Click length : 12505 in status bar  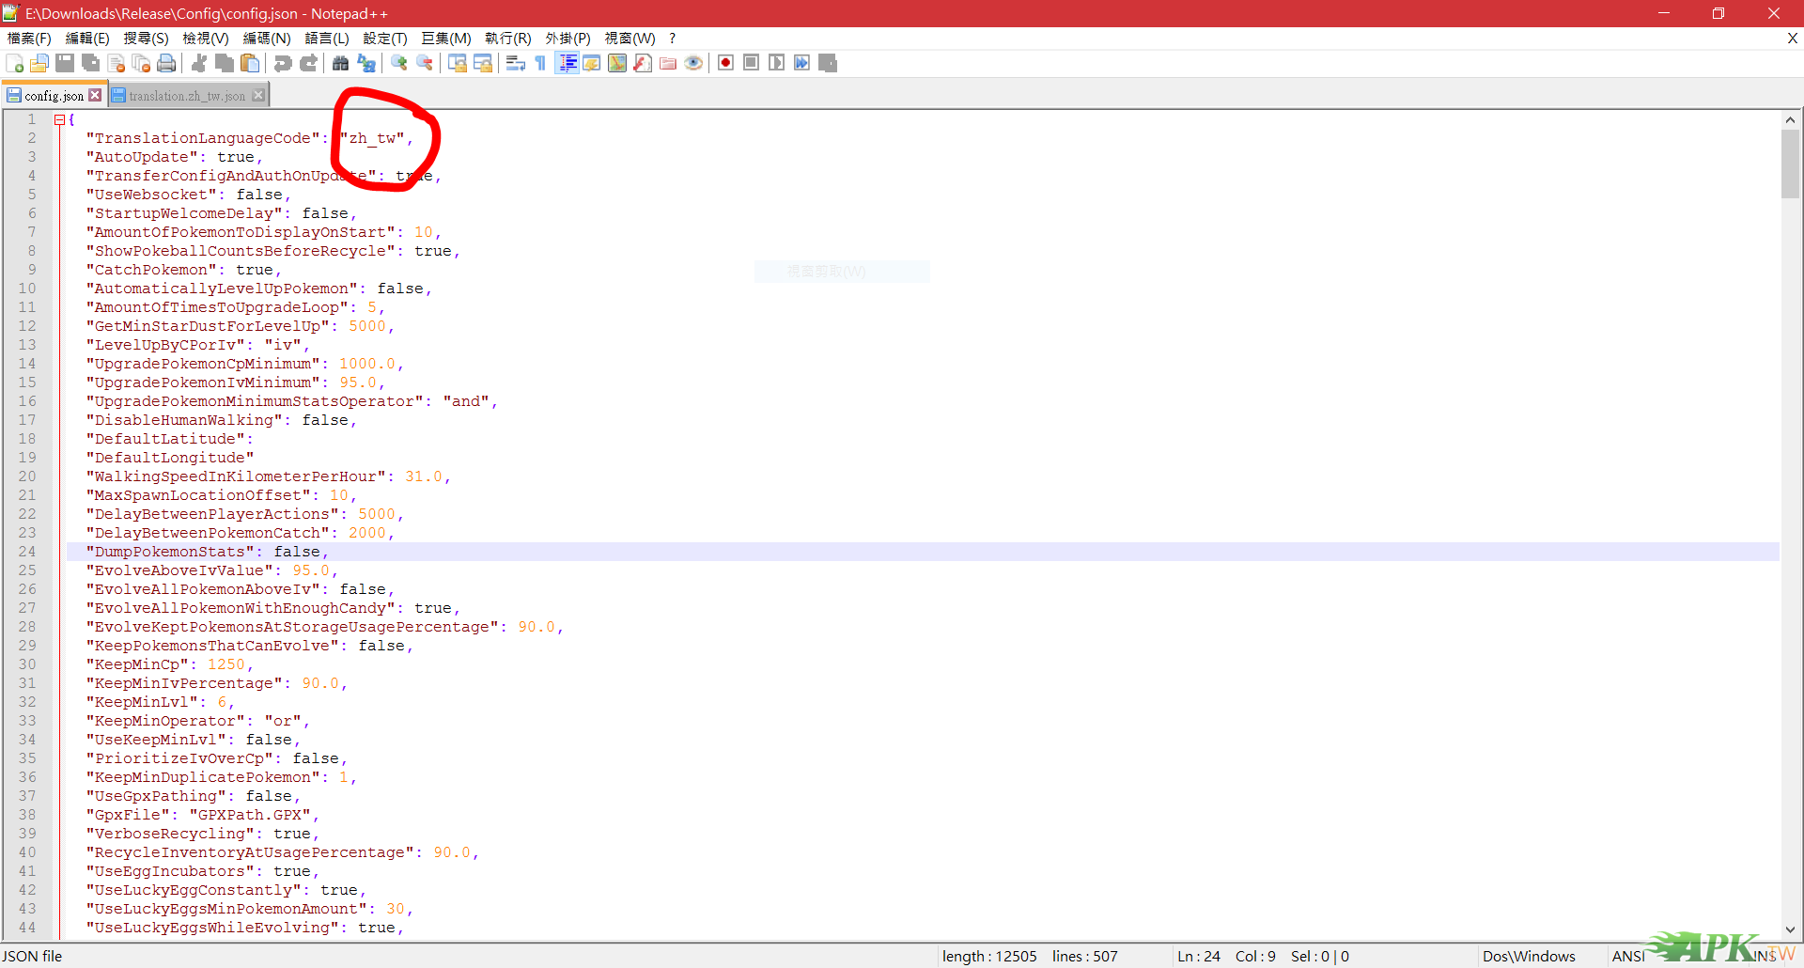point(989,957)
